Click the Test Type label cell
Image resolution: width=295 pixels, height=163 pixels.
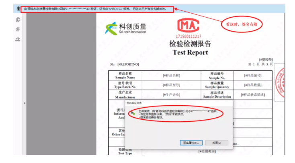(x=125, y=151)
